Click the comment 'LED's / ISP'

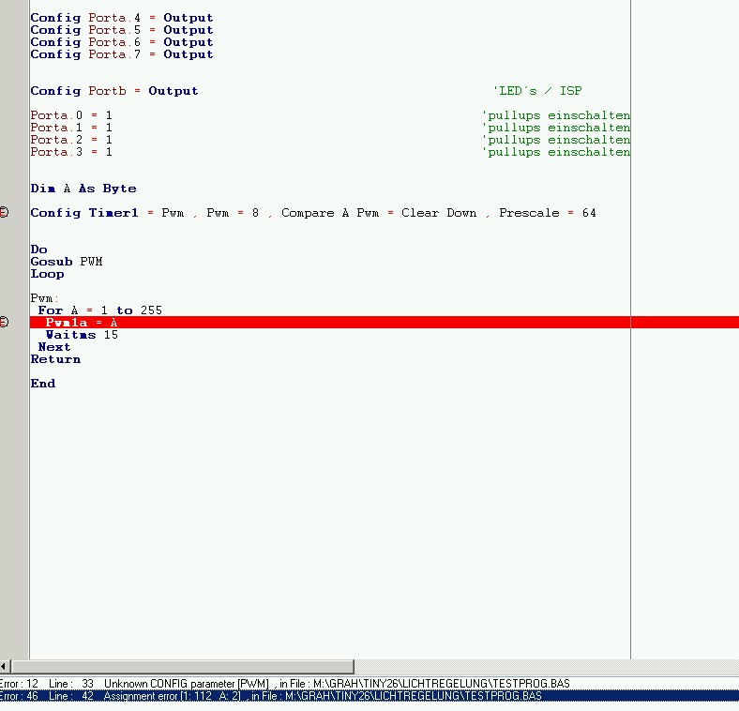click(537, 91)
